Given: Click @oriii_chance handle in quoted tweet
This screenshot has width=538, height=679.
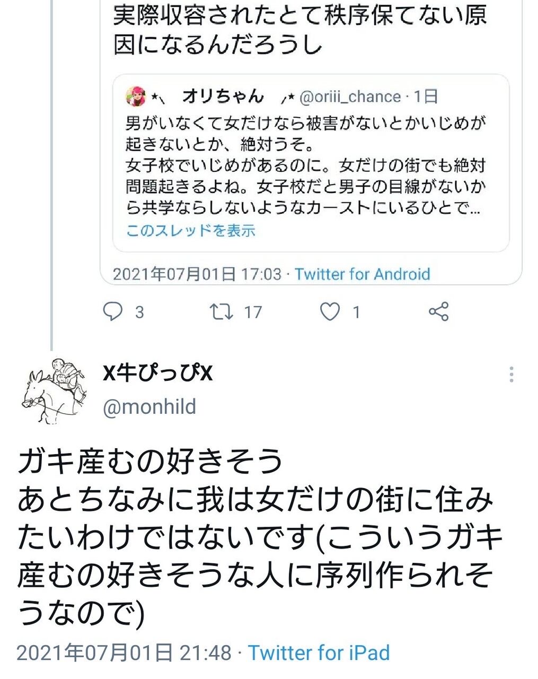Looking at the screenshot, I should (x=350, y=97).
